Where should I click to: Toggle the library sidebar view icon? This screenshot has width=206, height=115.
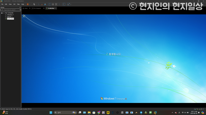click(50, 4)
